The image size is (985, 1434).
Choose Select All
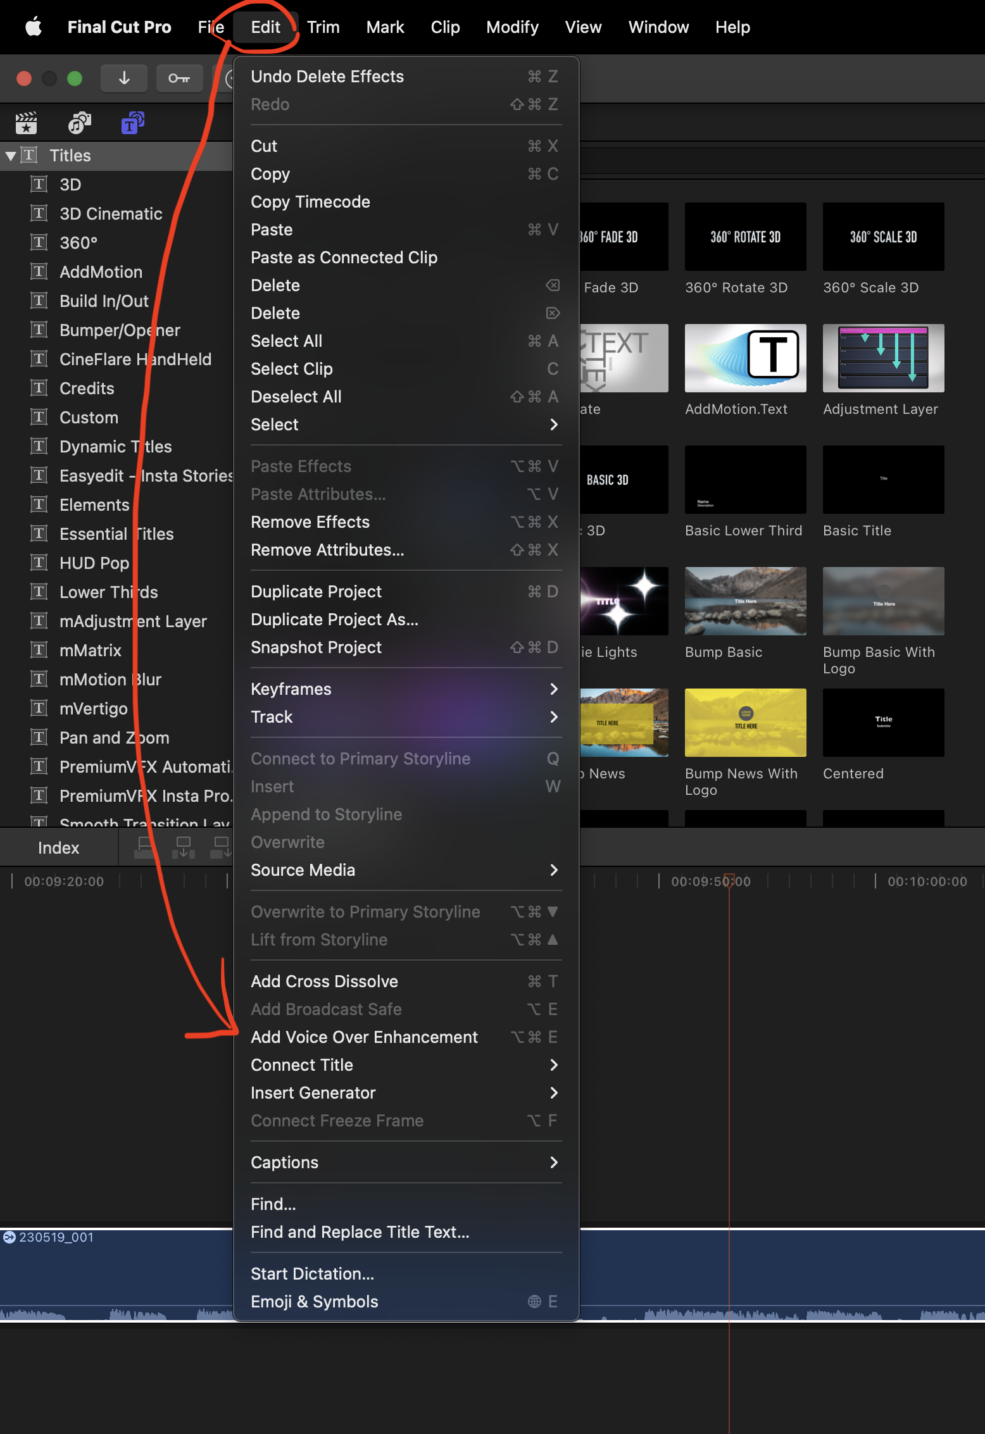(x=406, y=341)
